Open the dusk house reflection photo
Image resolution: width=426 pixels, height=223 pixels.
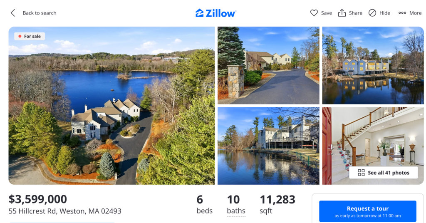tap(373, 65)
